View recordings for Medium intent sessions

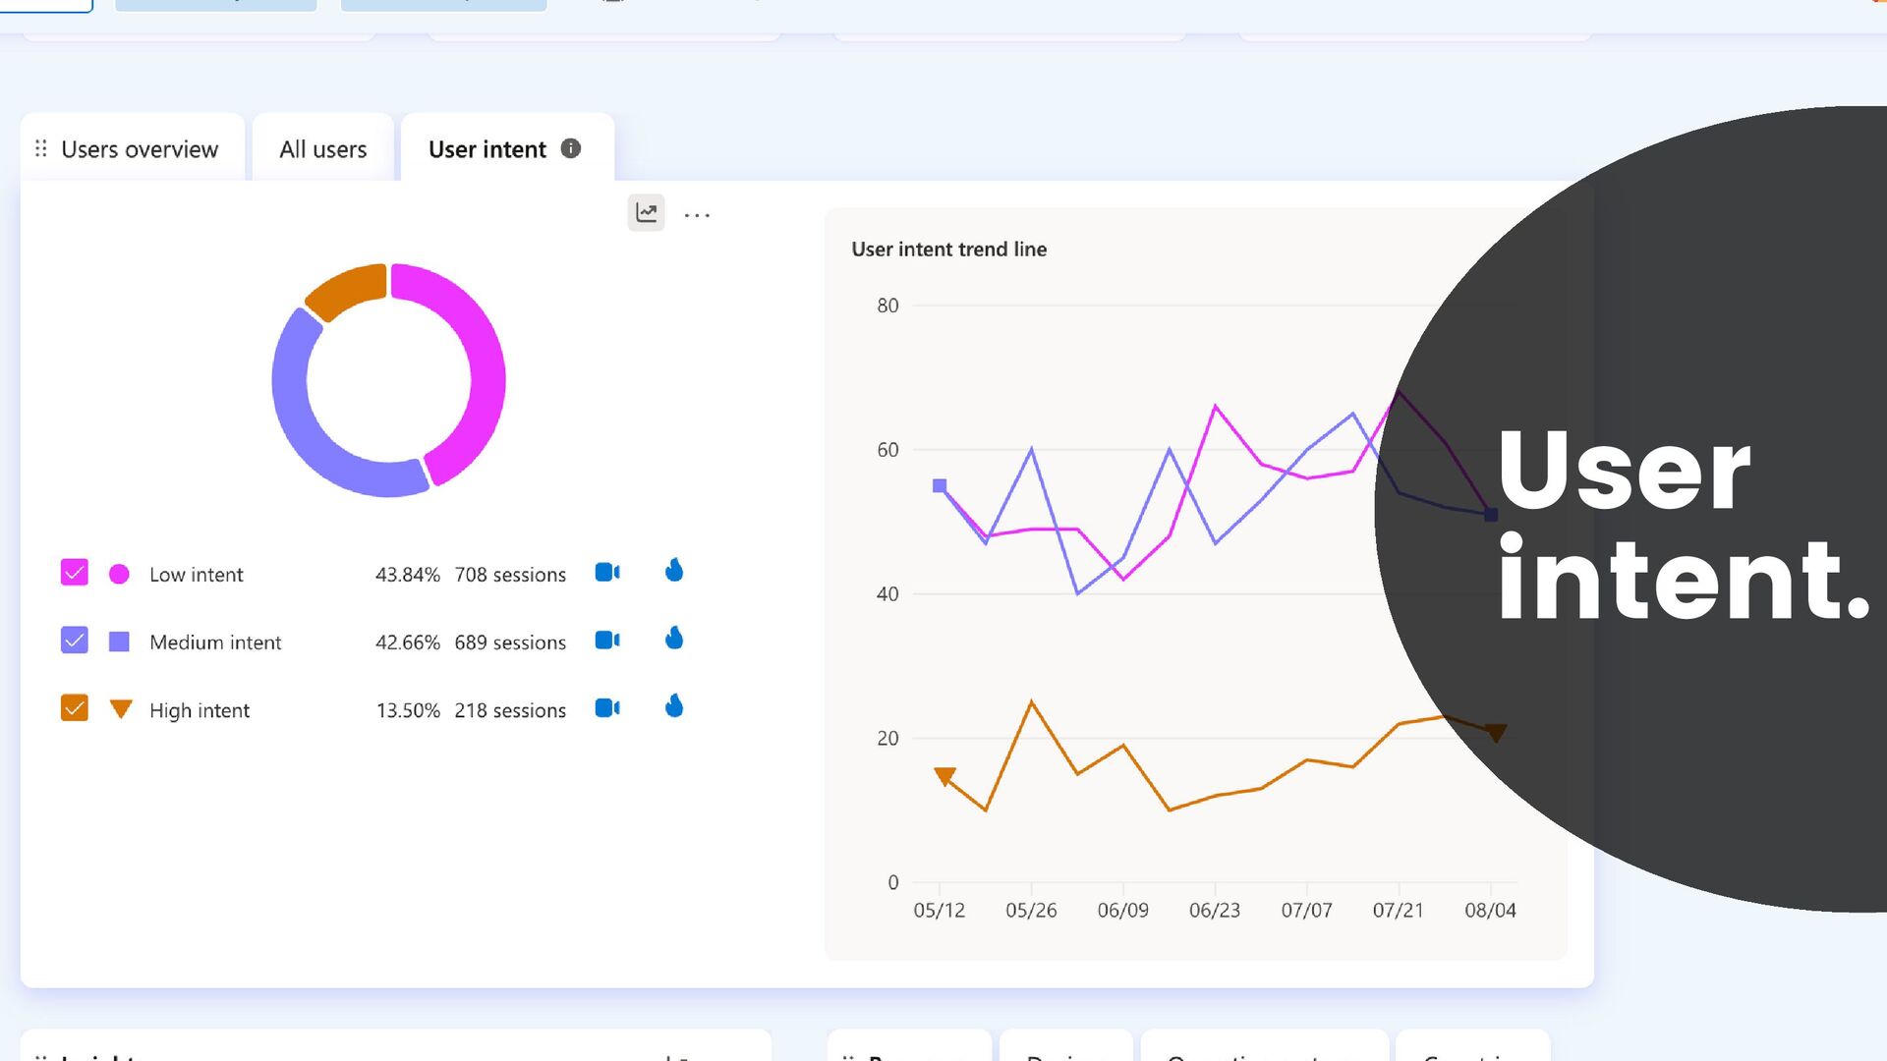pyautogui.click(x=607, y=640)
